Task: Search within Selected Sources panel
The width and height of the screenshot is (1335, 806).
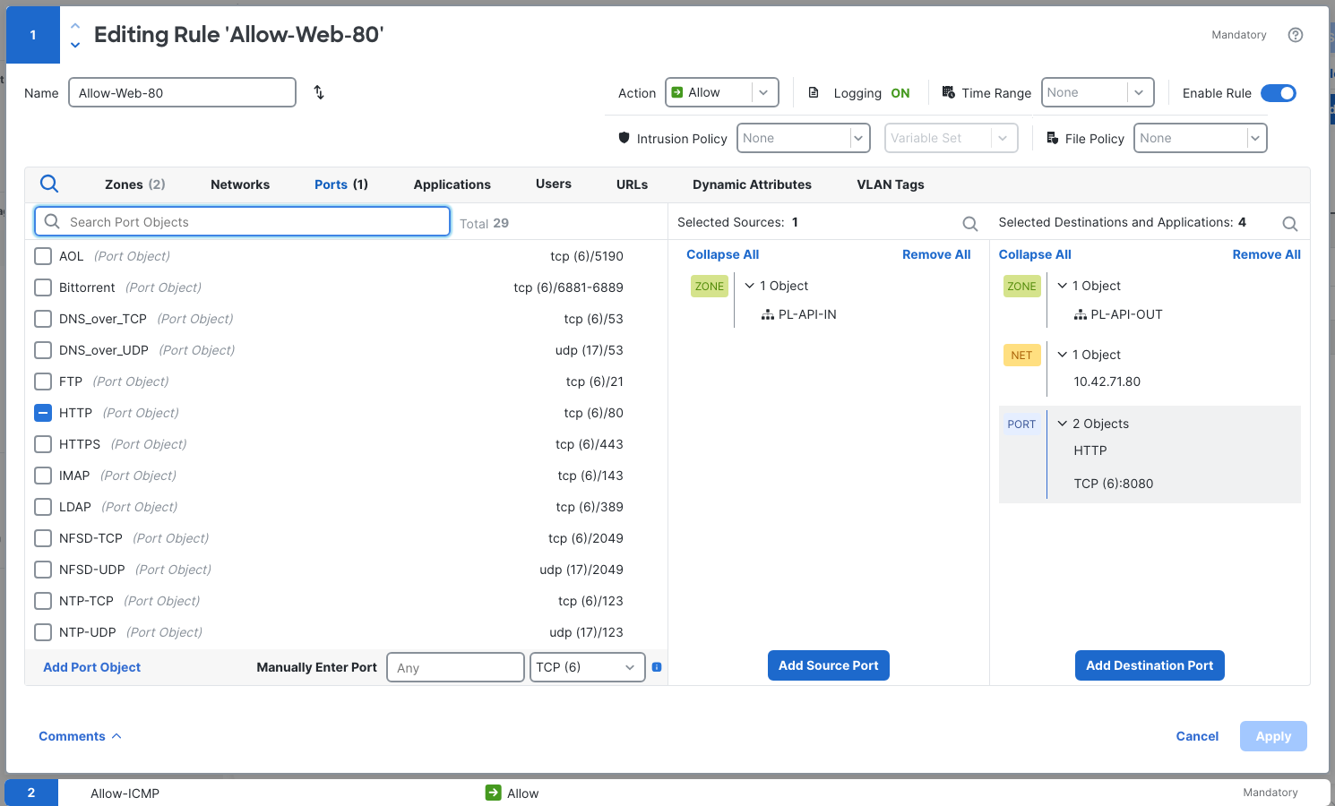Action: click(969, 224)
